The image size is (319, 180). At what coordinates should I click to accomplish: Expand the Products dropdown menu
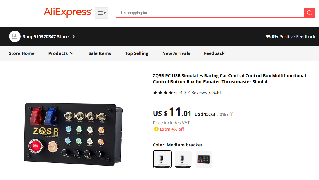coord(61,53)
